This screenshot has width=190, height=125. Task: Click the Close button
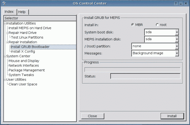click(x=93, y=116)
